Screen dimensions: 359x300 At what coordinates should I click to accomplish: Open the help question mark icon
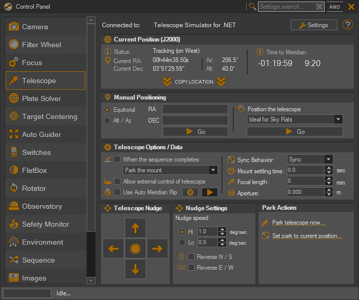(348, 25)
